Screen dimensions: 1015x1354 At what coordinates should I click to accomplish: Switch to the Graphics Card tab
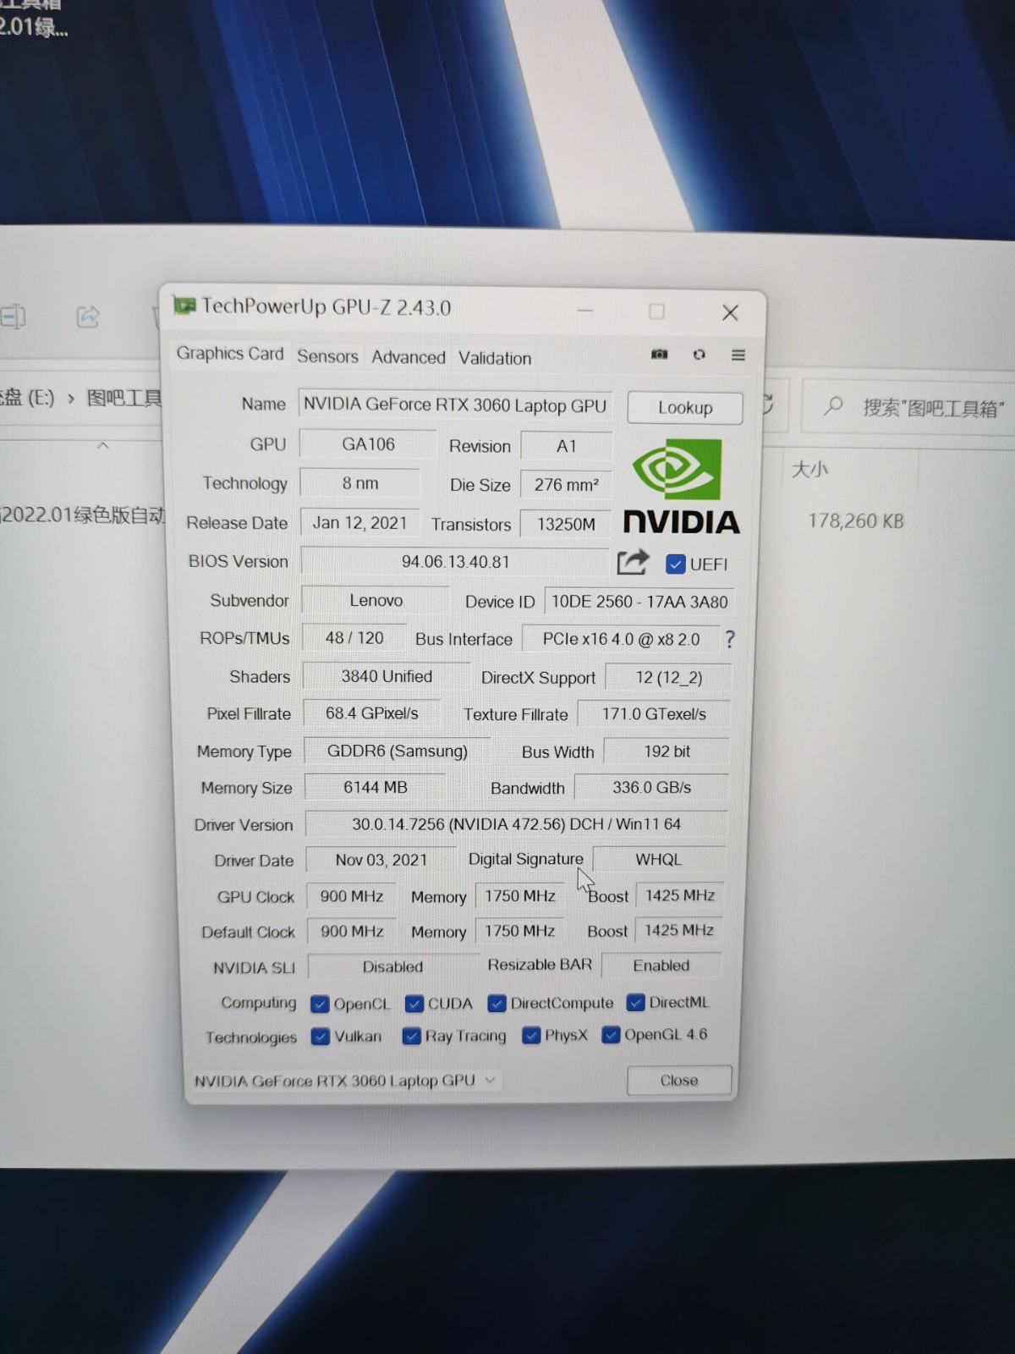230,354
